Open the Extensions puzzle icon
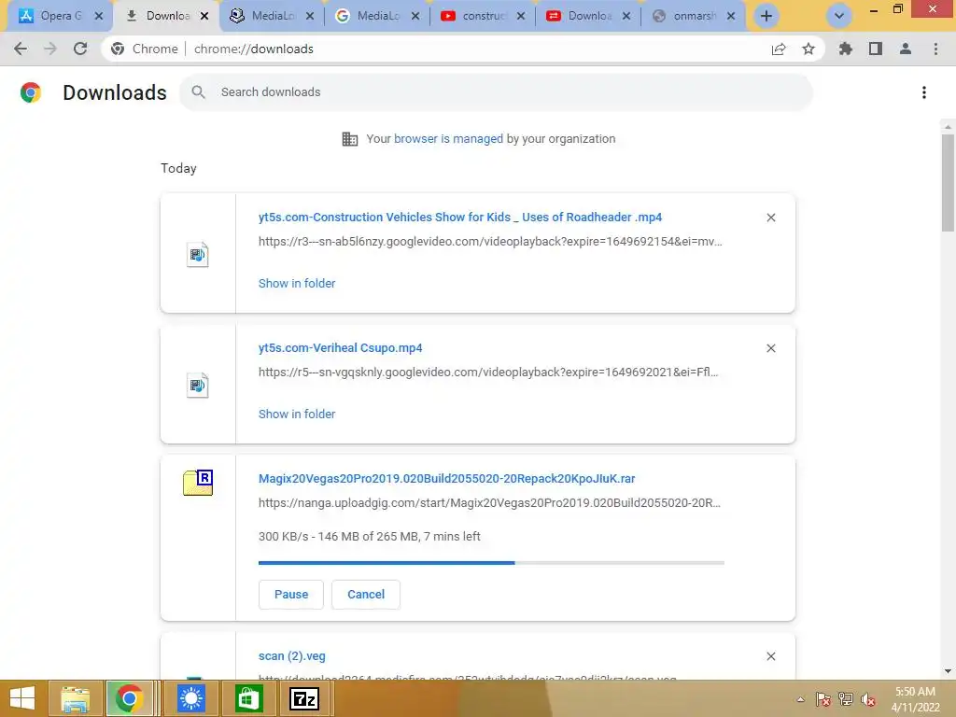The height and width of the screenshot is (717, 956). [846, 49]
